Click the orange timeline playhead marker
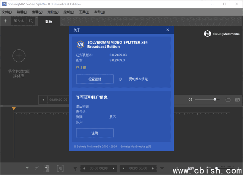Viewport: 243px width, 175px height. click(14, 108)
